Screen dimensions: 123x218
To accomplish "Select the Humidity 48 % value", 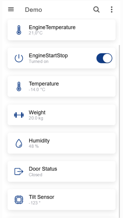I will [x=34, y=146].
